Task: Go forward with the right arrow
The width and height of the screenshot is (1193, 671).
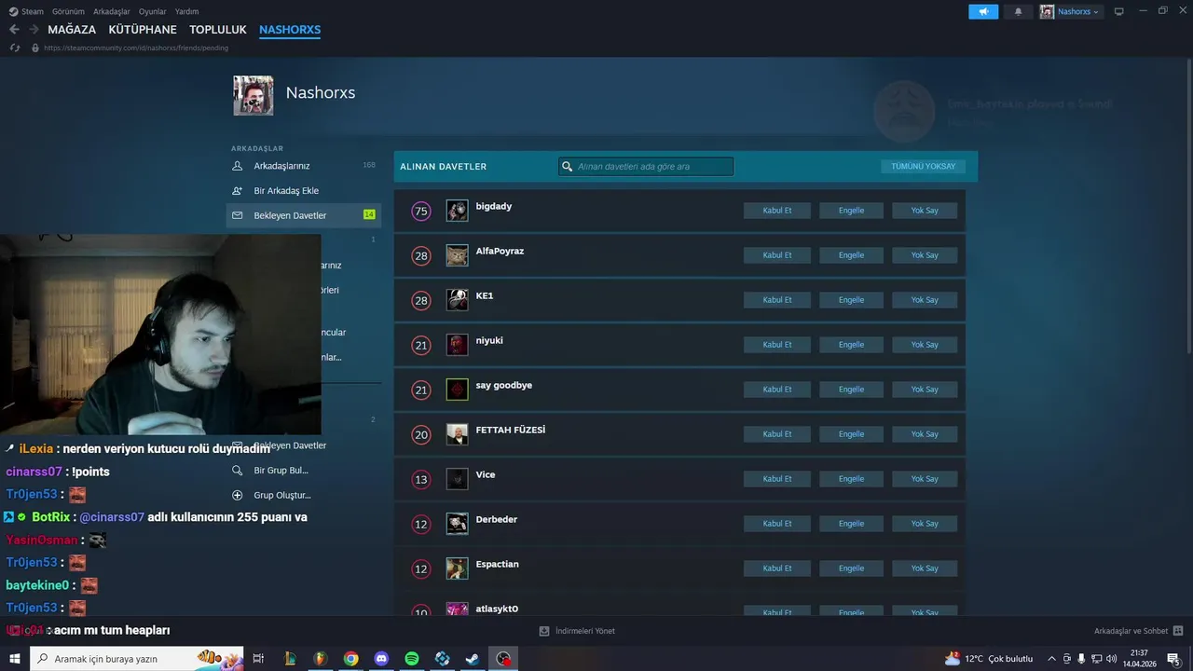Action: point(34,30)
